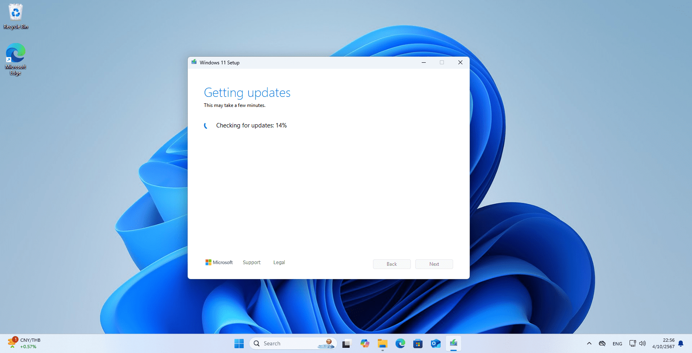The image size is (692, 353).
Task: Open the Support link
Action: (252, 263)
